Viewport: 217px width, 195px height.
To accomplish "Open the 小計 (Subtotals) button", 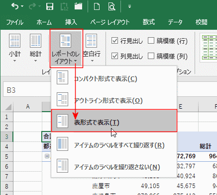I will [14, 48].
